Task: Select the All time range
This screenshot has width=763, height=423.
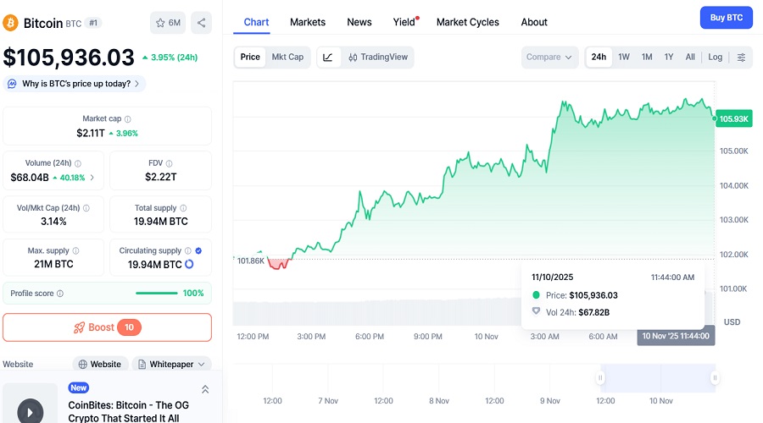Action: [x=690, y=58]
